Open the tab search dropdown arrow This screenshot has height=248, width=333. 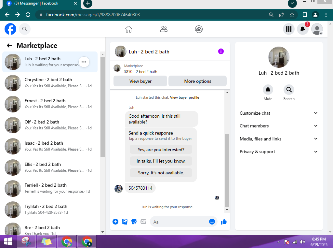point(292,3)
